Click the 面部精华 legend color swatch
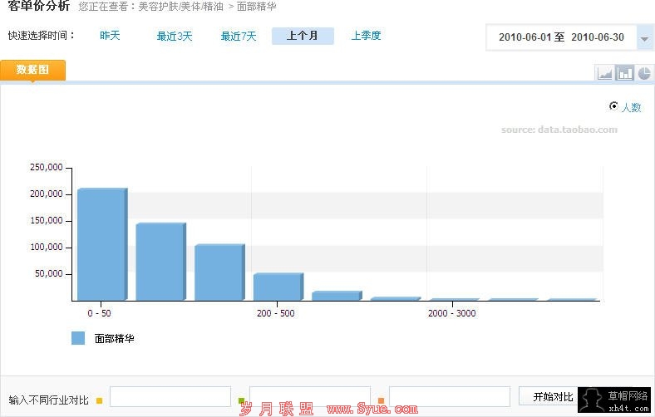This screenshot has height=417, width=655. pyautogui.click(x=78, y=338)
